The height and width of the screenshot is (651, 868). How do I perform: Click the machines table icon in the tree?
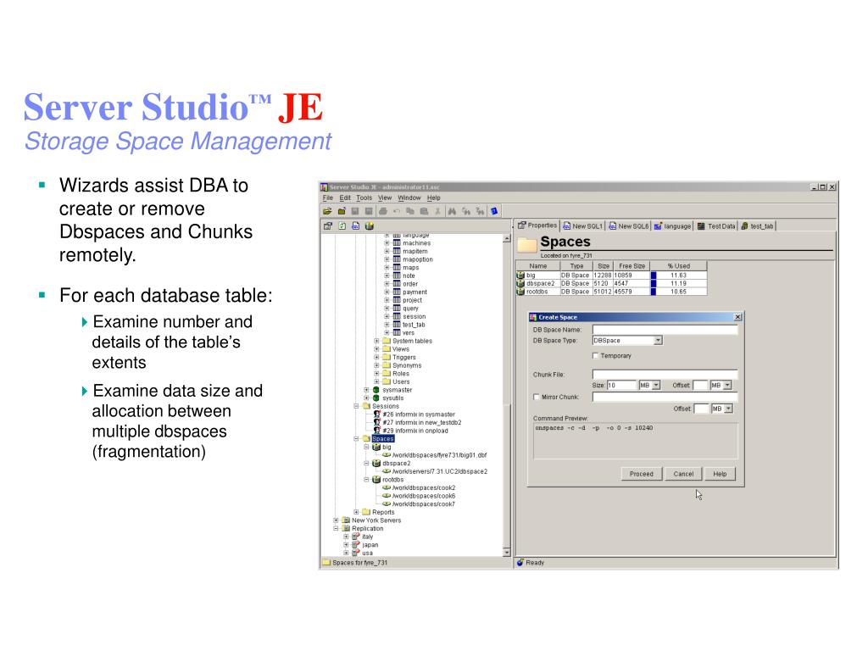point(397,243)
